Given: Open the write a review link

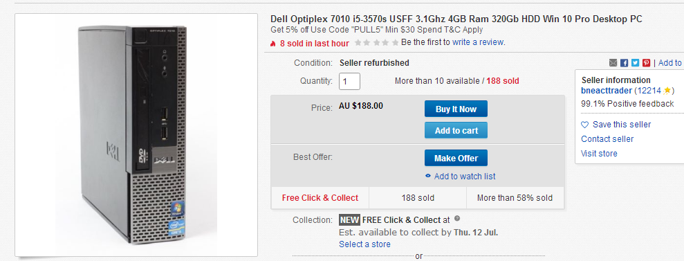Looking at the screenshot, I should pos(478,42).
